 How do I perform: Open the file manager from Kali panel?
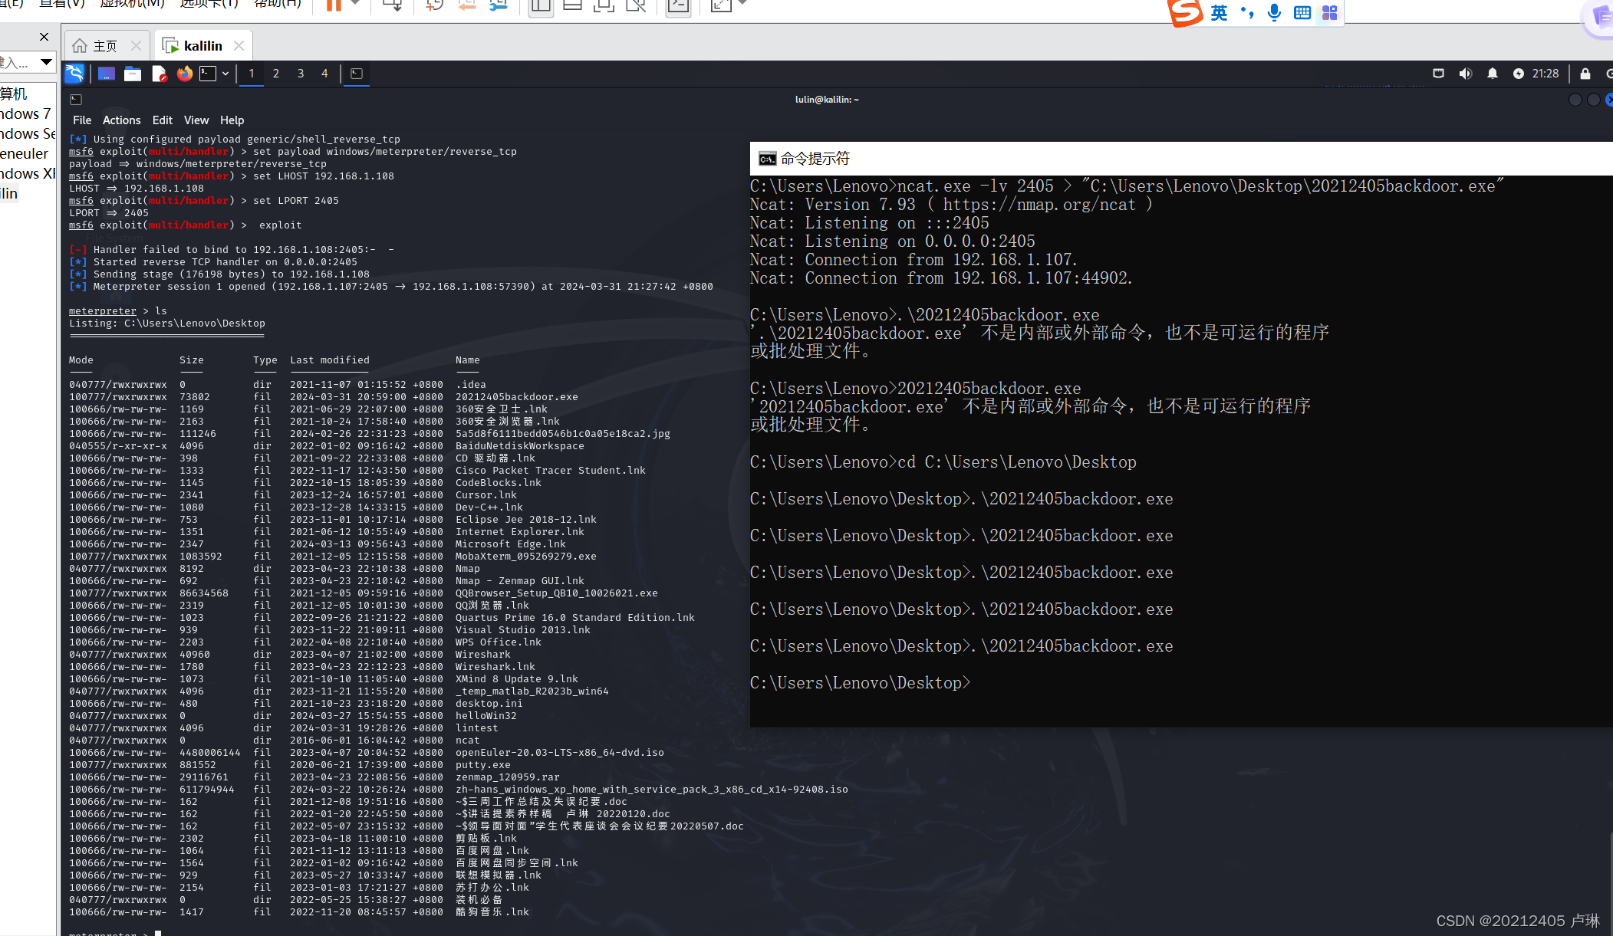pos(133,74)
